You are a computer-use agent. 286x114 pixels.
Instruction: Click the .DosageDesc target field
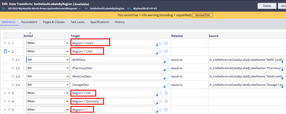click(x=118, y=85)
